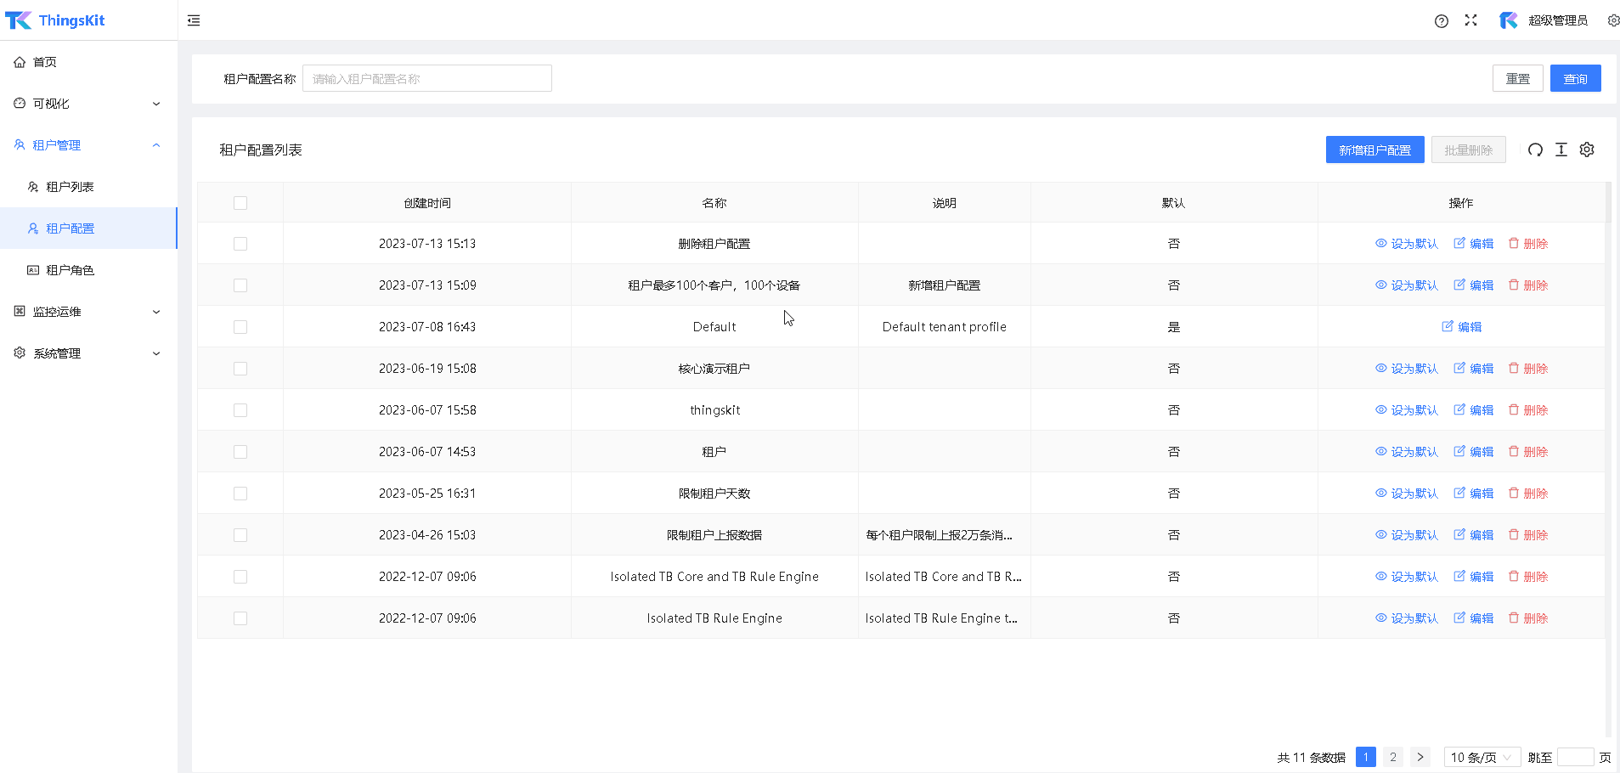The image size is (1620, 773).
Task: Go to next page arrow
Action: 1420,757
